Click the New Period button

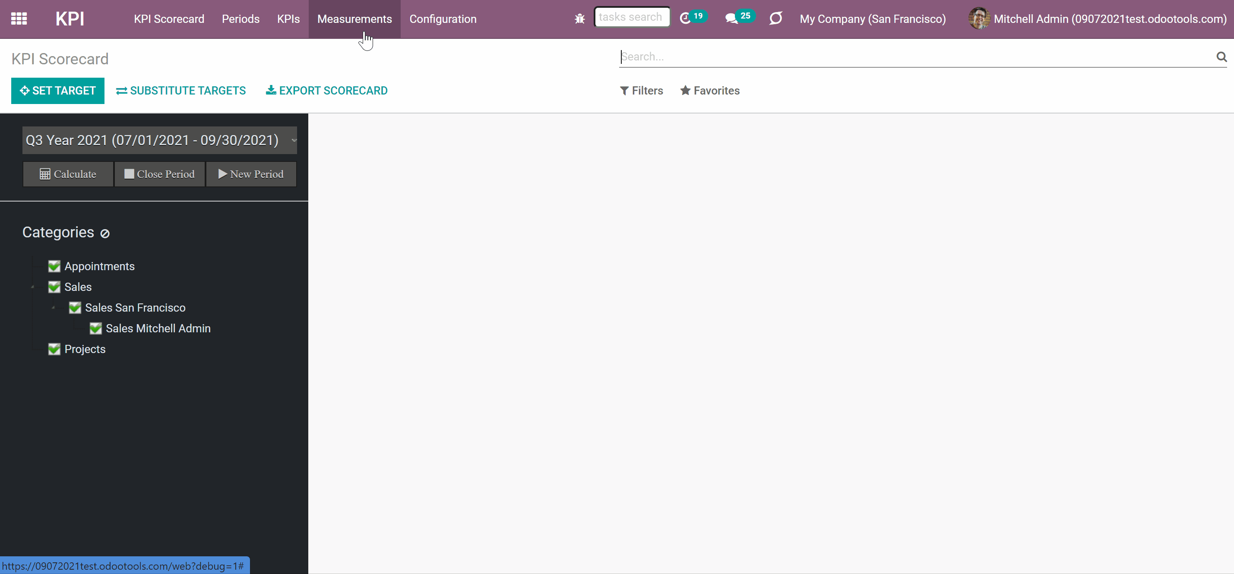pos(251,174)
